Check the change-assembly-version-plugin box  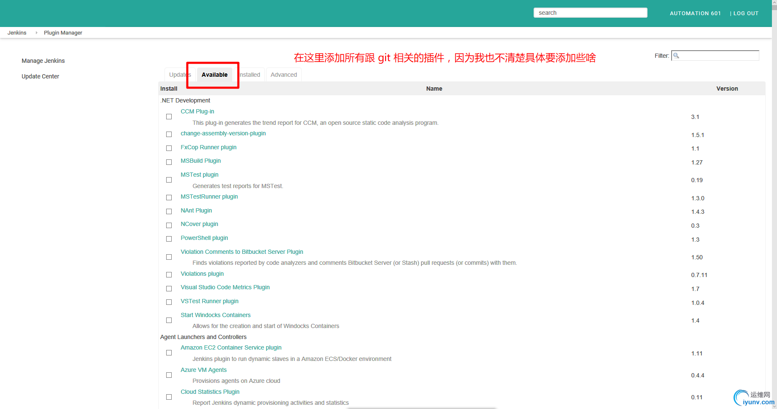169,135
